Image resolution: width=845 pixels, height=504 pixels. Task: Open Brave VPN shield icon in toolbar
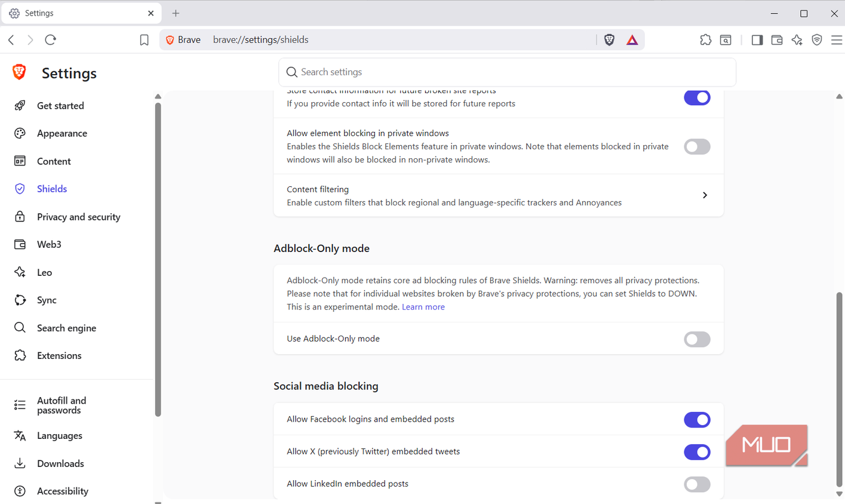click(x=816, y=40)
